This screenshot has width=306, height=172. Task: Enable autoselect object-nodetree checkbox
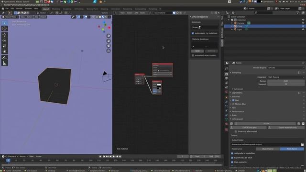(x=193, y=55)
